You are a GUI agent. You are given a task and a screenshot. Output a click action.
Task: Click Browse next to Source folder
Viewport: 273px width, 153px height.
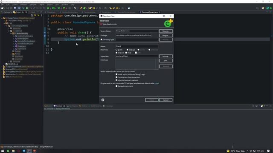point(166,31)
